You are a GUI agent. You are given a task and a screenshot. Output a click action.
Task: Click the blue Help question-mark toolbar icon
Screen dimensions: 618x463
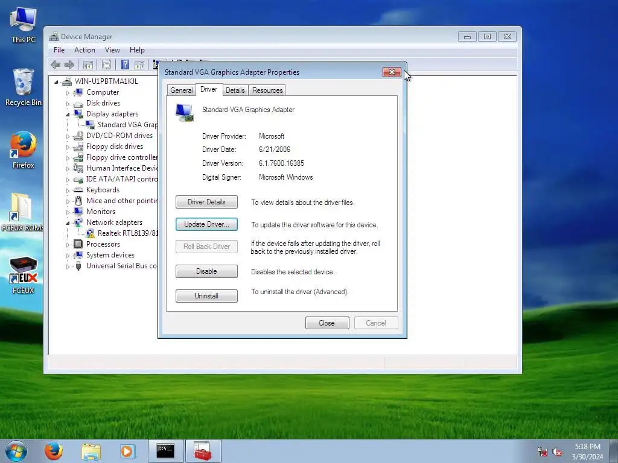point(125,65)
